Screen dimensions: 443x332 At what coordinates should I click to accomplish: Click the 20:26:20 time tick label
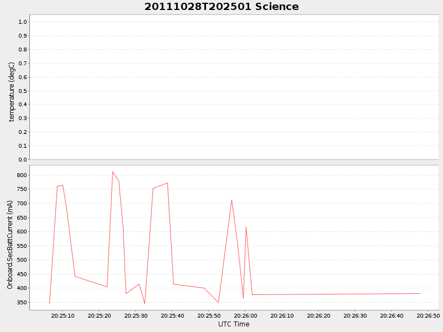318,315
